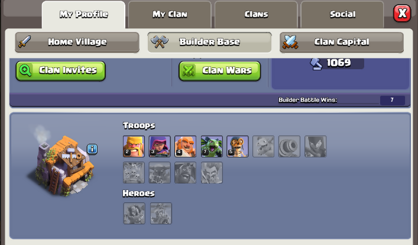Image resolution: width=418 pixels, height=245 pixels.
Task: Click the locked Cannon Cart icon
Action: tap(289, 146)
